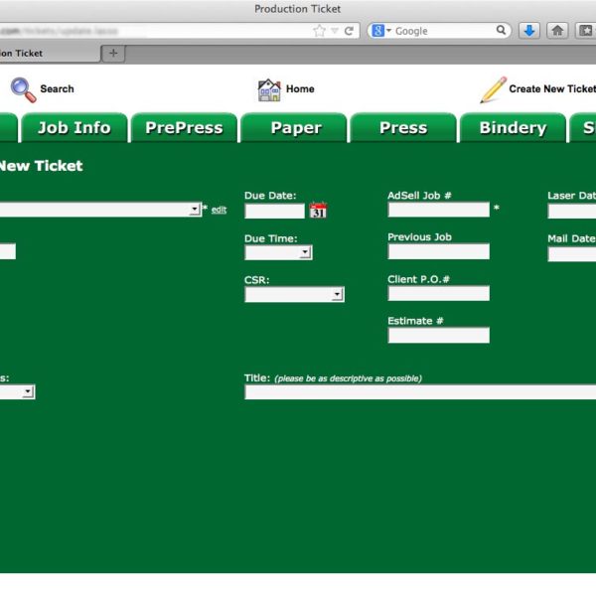This screenshot has width=596, height=596.
Task: Click the browser downloads arrow icon
Action: click(529, 31)
